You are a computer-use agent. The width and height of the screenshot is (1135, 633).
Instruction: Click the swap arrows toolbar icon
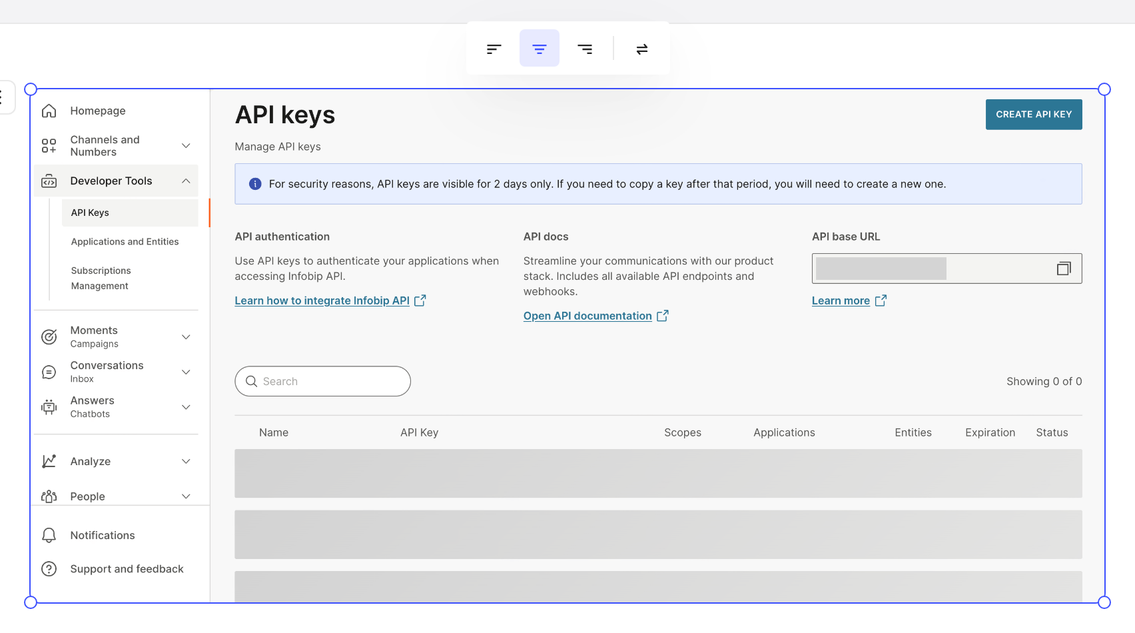(642, 49)
